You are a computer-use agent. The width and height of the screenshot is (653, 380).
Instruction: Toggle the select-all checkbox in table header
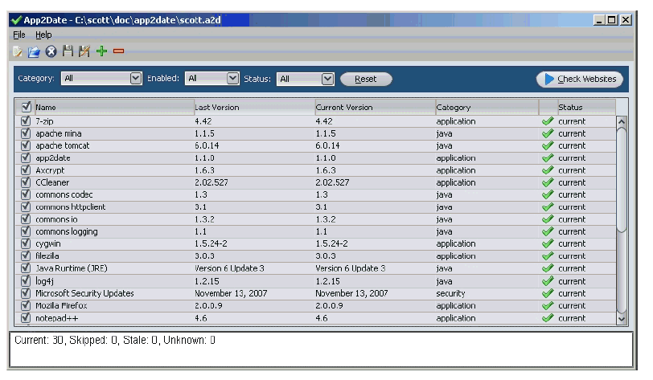point(26,107)
